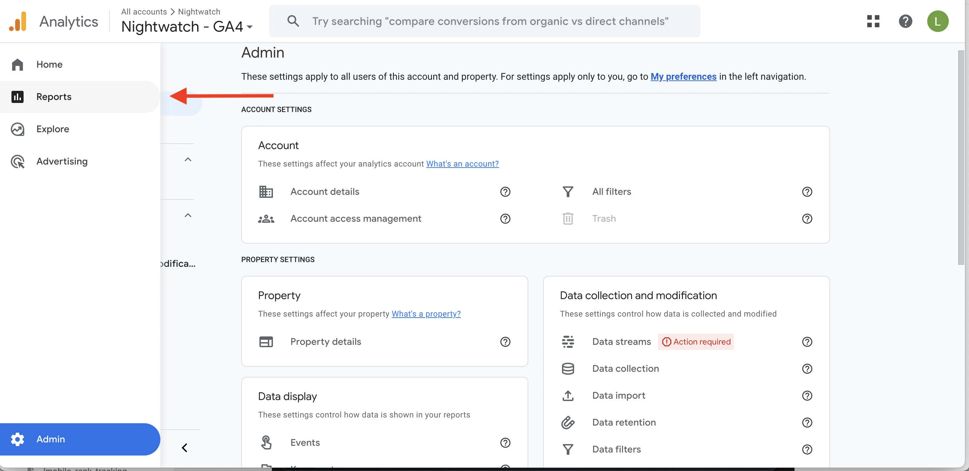The width and height of the screenshot is (969, 471).
Task: Click the Data retention paperclip icon
Action: click(568, 423)
